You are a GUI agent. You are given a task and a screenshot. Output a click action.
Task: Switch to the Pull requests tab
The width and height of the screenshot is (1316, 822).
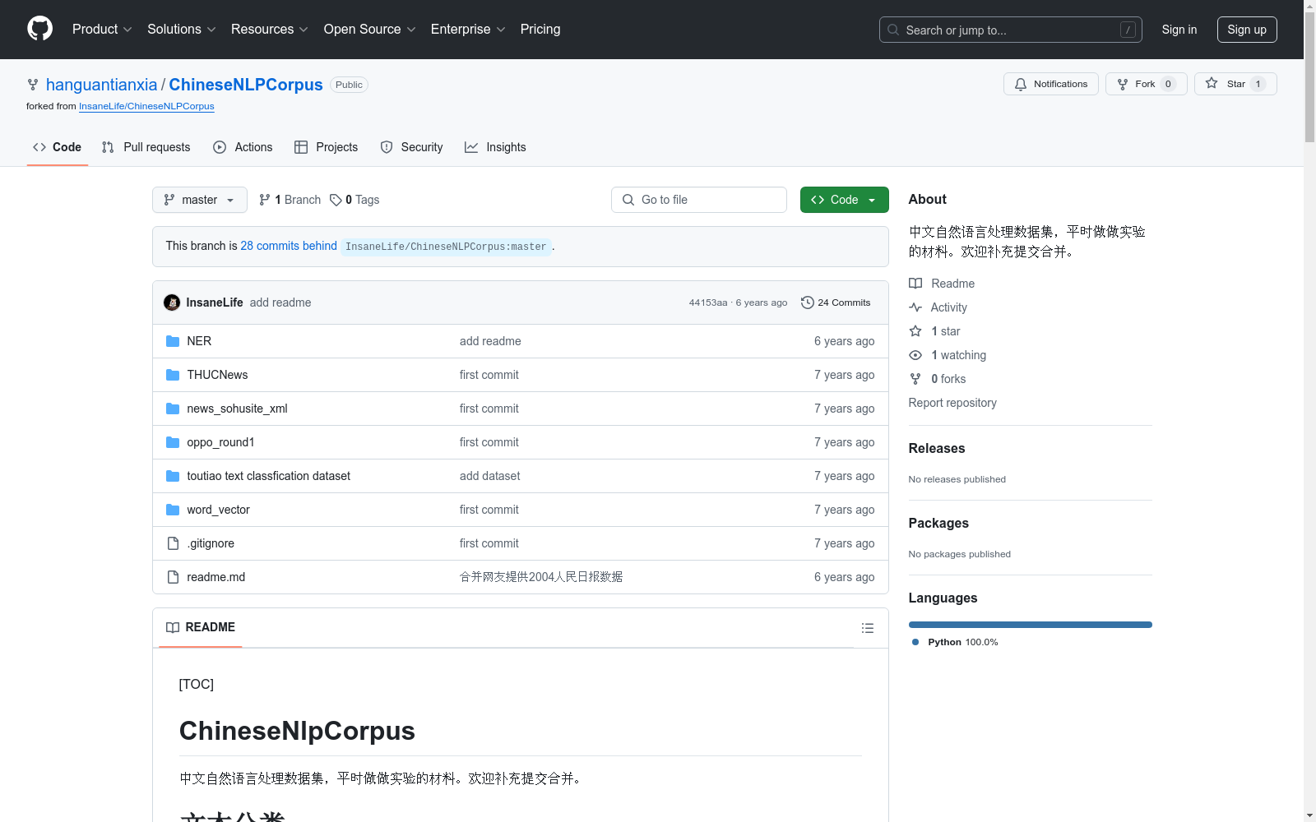pyautogui.click(x=146, y=147)
